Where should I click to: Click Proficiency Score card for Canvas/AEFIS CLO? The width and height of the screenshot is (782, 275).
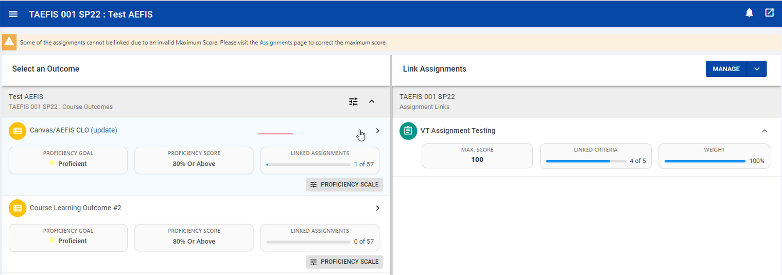pyautogui.click(x=194, y=161)
